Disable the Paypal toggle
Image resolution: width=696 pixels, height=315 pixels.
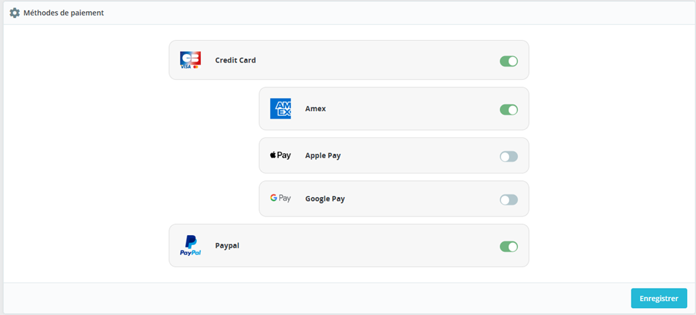coord(509,246)
